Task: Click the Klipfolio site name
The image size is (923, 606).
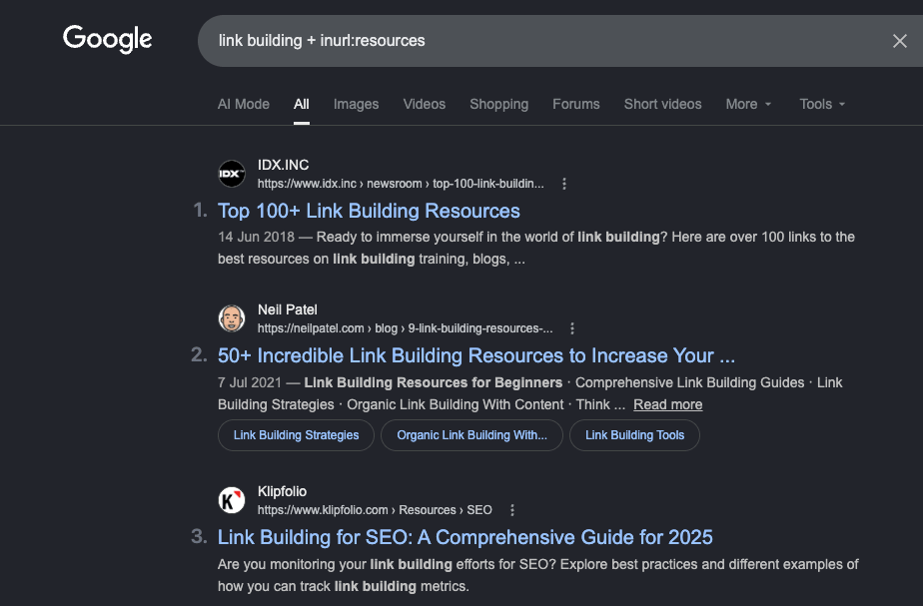Action: tap(282, 491)
